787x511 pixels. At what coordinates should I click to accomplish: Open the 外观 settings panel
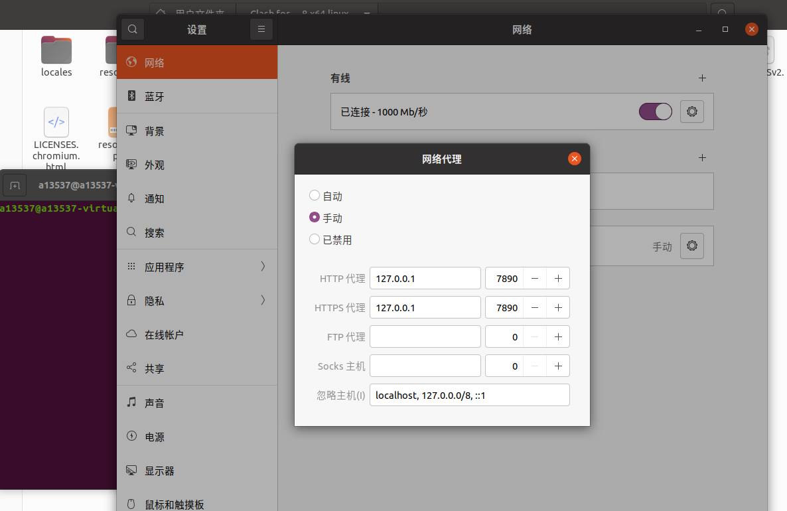tap(196, 165)
